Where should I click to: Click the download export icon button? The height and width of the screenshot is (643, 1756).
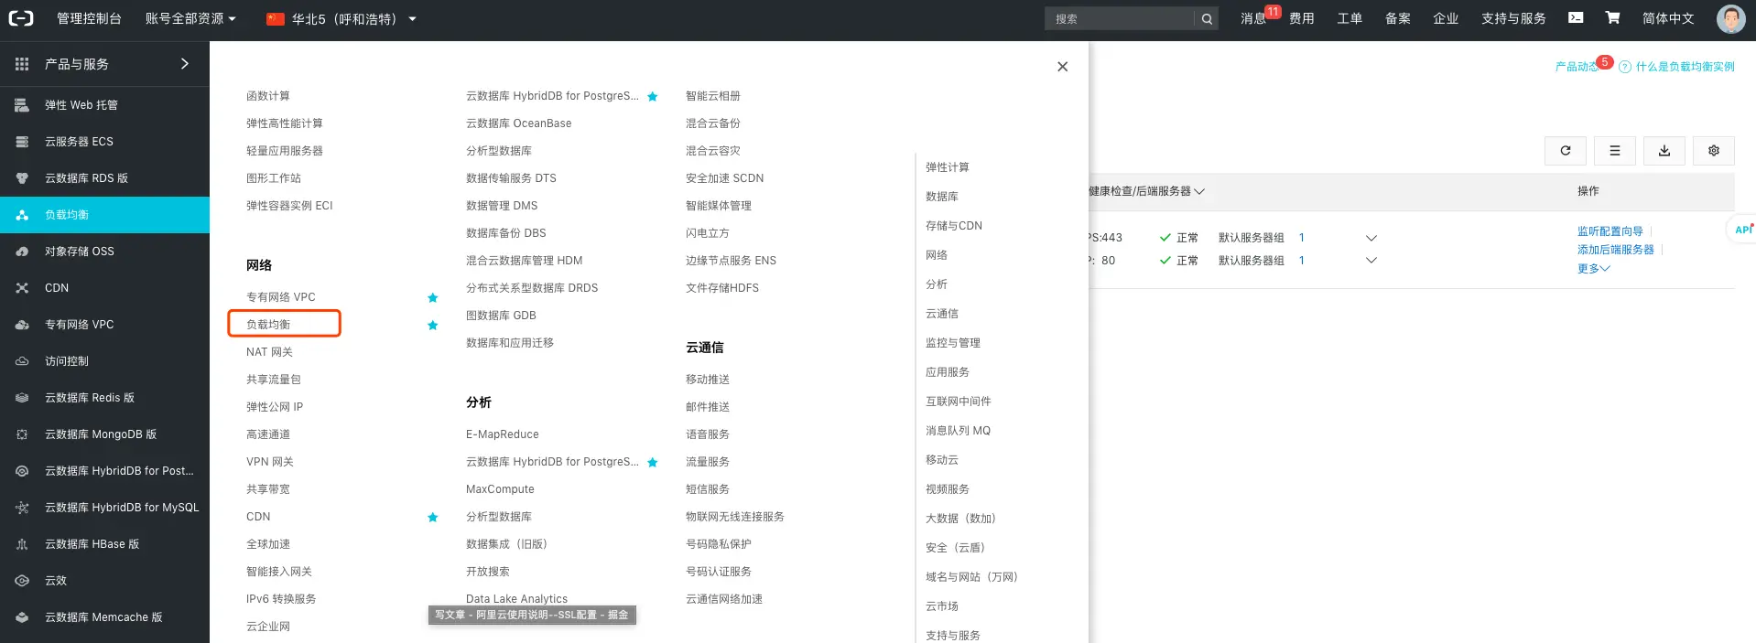coord(1664,151)
